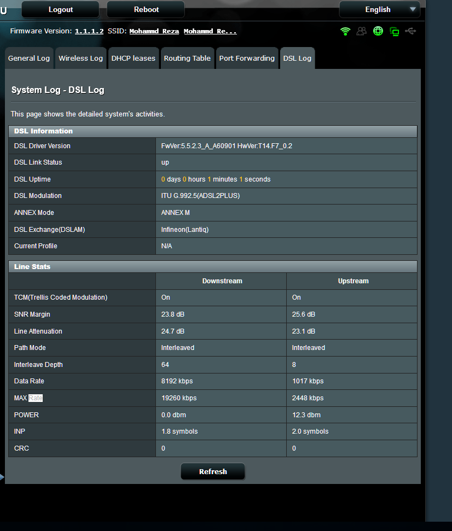Click the first SSID link Mohammd Reza

click(154, 31)
